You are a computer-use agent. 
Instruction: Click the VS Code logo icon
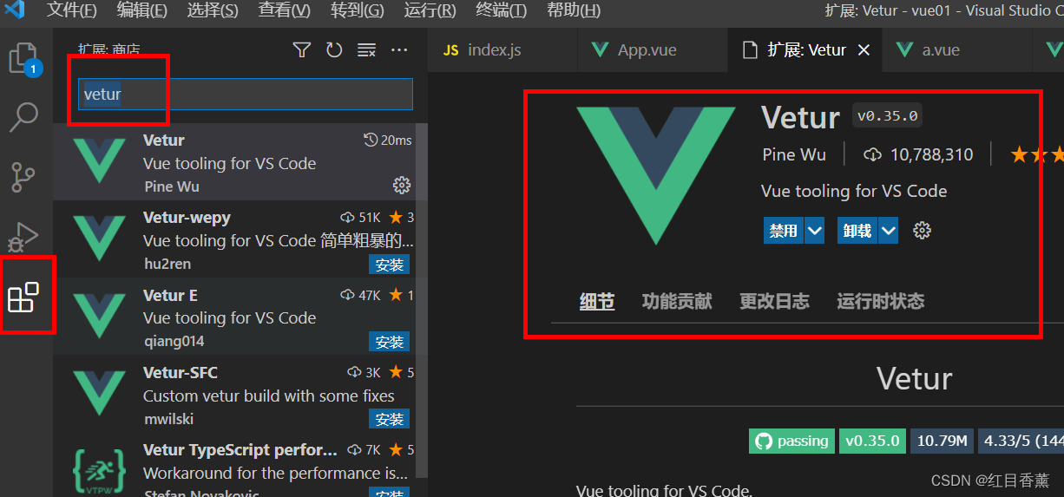(x=15, y=10)
